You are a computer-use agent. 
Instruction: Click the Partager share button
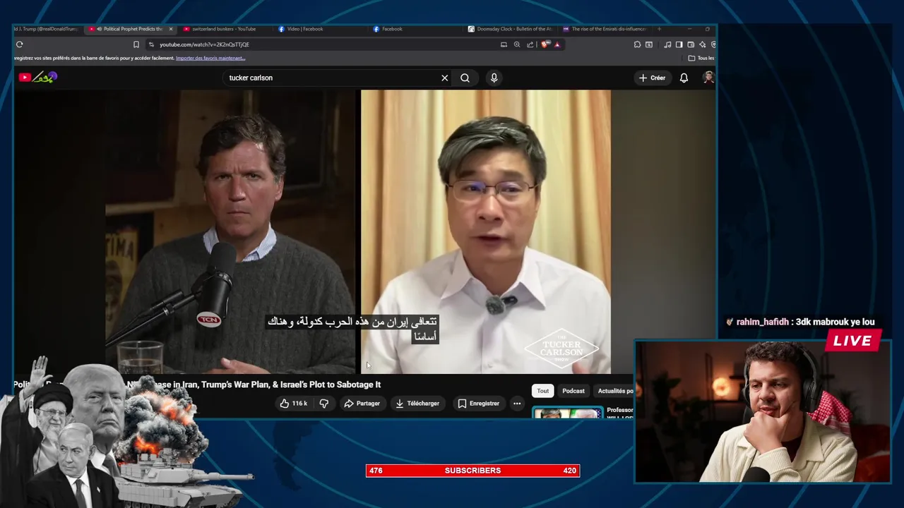click(x=362, y=404)
